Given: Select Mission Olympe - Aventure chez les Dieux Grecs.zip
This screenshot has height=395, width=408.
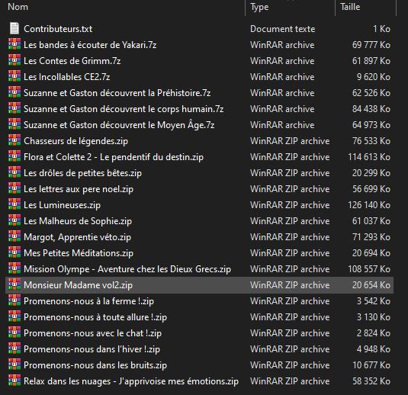Looking at the screenshot, I should pyautogui.click(x=127, y=269).
